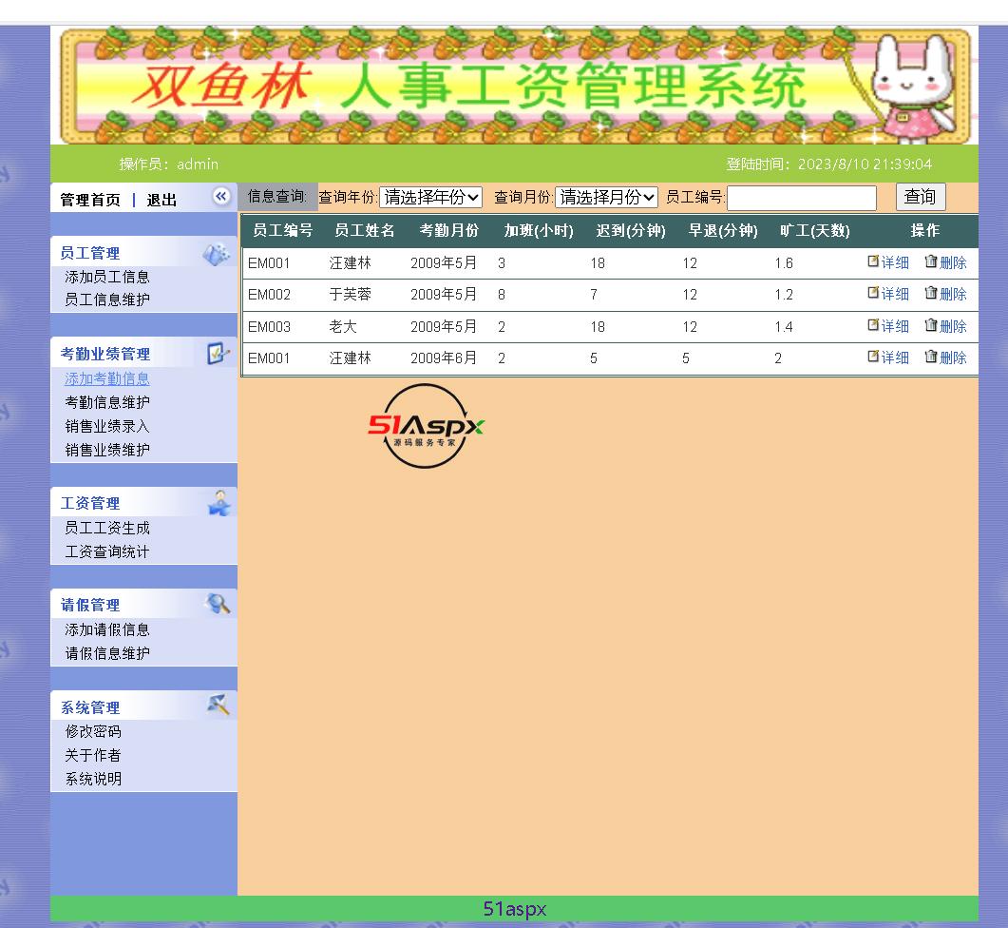Viewport: 1008px width, 928px height.
Task: Open 添加员工信息 menu item
Action: point(107,277)
